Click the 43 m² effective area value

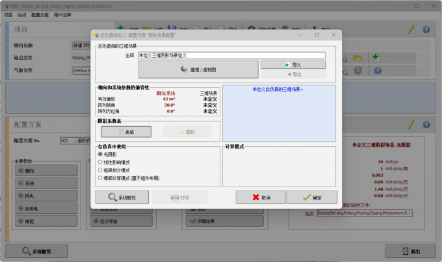pyautogui.click(x=169, y=99)
